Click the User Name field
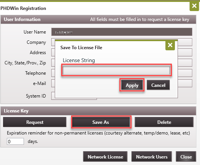The image size is (200, 165). point(122,32)
